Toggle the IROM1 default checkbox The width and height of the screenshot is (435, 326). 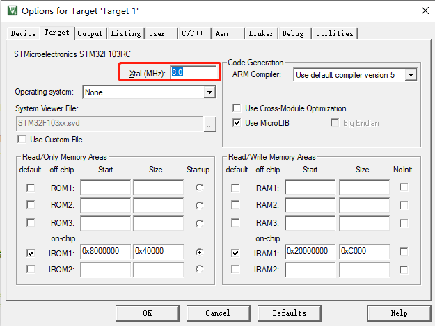pos(31,253)
